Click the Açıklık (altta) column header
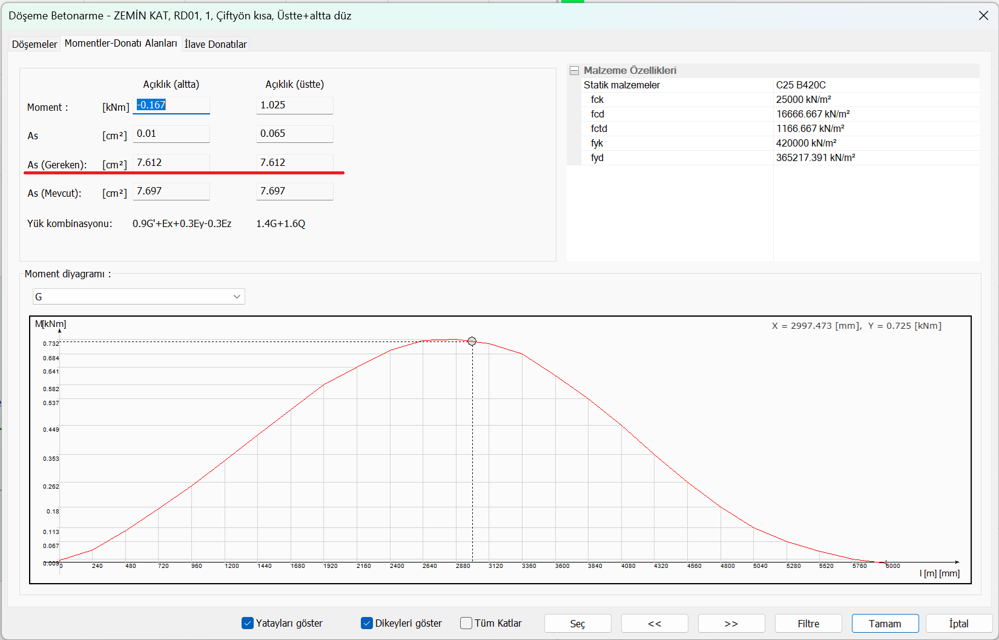The image size is (999, 640). tap(171, 84)
